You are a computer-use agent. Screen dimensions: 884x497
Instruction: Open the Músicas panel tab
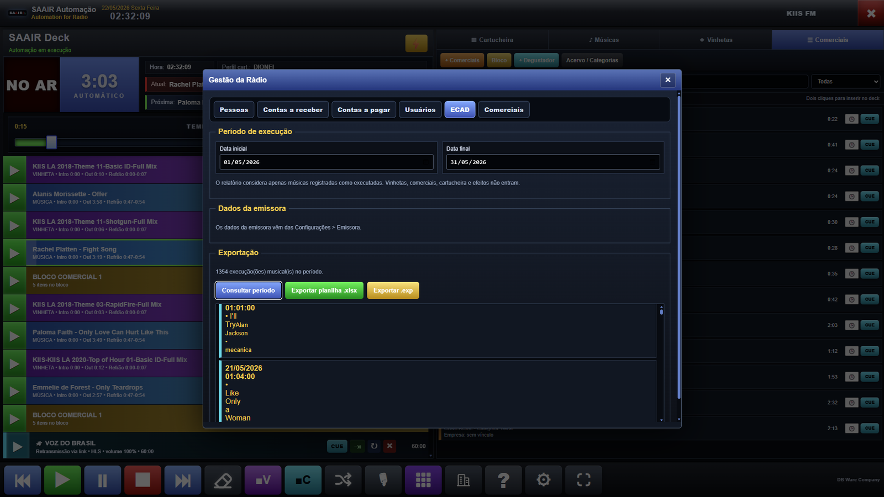[604, 40]
